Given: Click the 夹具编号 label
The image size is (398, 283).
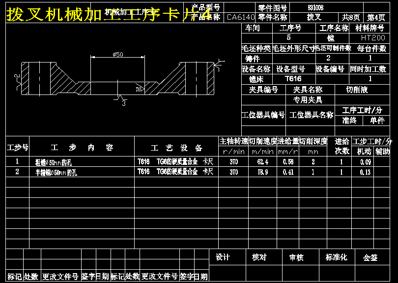Looking at the screenshot, I should pos(263,90).
